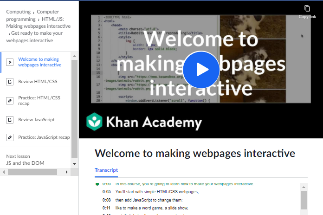
Task: Jump to transcript line at 0:08
Action: pyautogui.click(x=142, y=200)
